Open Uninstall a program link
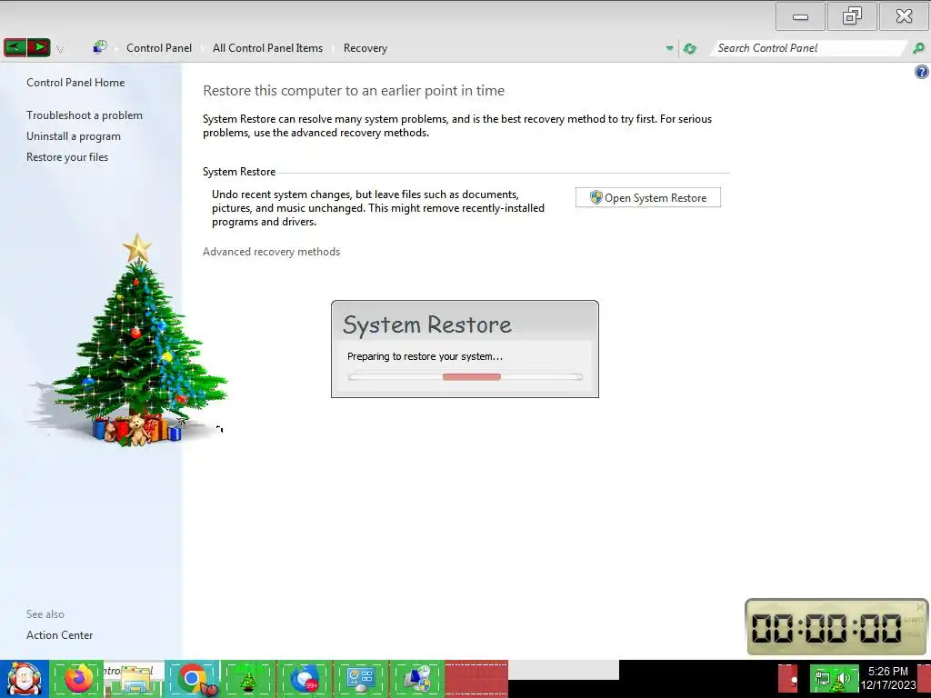The height and width of the screenshot is (698, 931). click(x=74, y=136)
